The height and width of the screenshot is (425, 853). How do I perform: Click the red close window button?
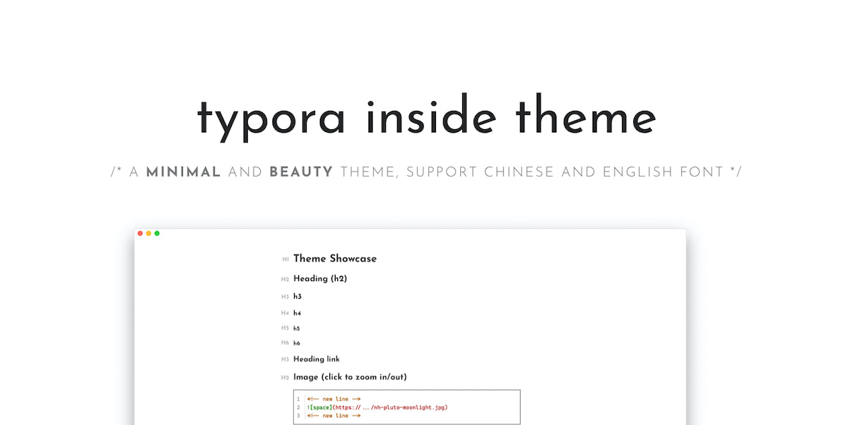(x=140, y=233)
